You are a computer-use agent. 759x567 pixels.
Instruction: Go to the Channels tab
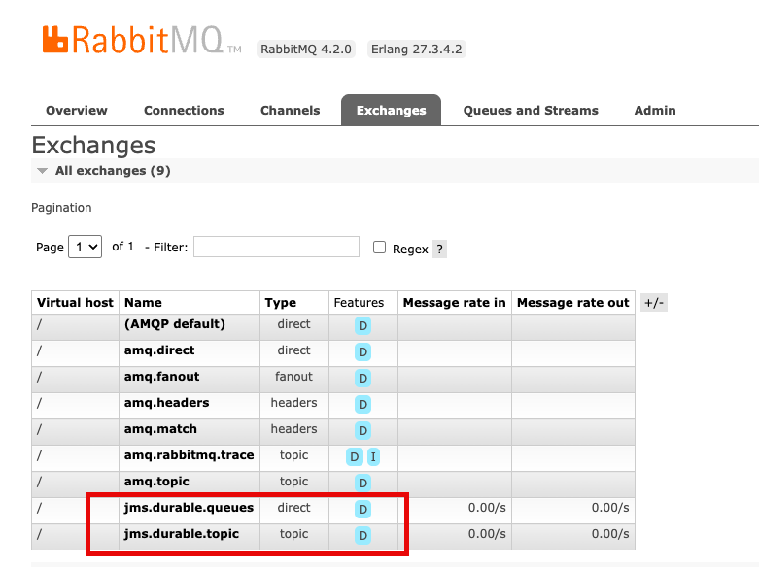290,111
